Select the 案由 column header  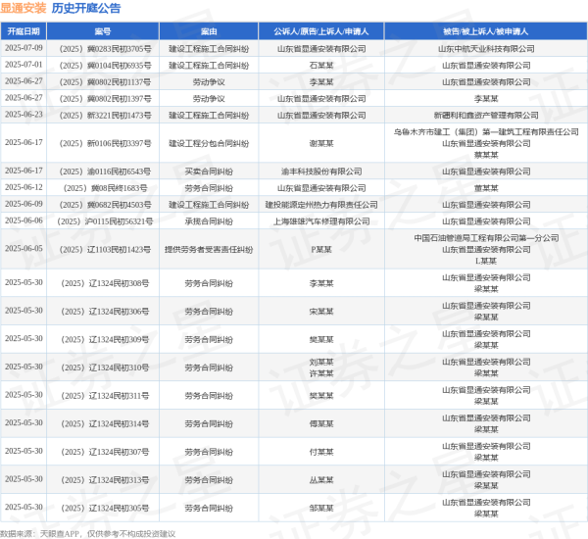208,31
